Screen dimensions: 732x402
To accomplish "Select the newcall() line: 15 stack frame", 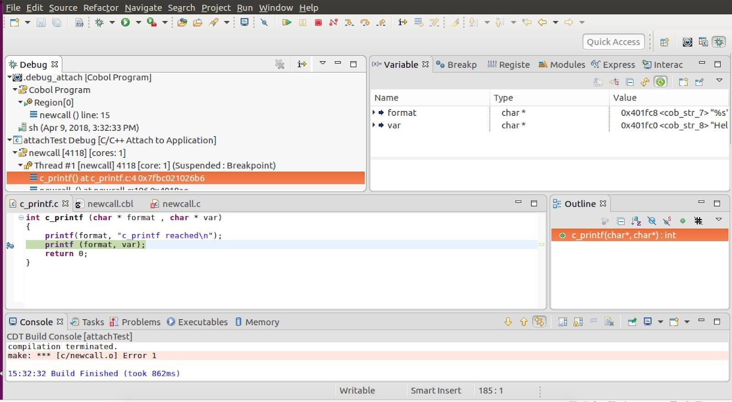I will [74, 115].
